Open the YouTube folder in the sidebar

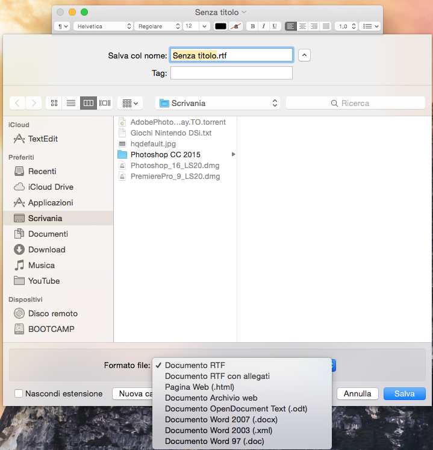pyautogui.click(x=58, y=281)
